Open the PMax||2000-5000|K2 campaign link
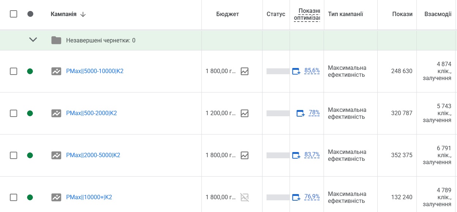457x212 pixels. pos(93,155)
